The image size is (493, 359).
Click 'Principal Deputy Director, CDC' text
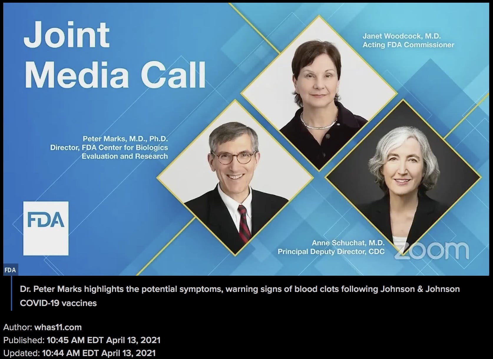[x=331, y=252]
